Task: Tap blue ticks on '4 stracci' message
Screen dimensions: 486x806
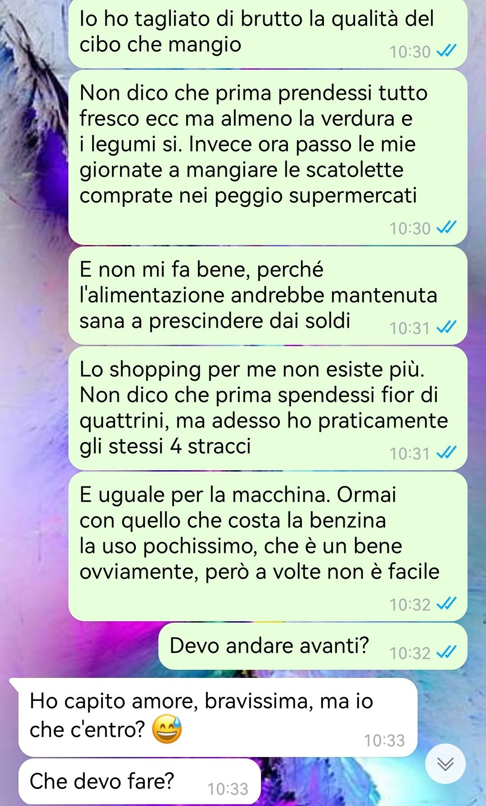Action: [x=447, y=453]
